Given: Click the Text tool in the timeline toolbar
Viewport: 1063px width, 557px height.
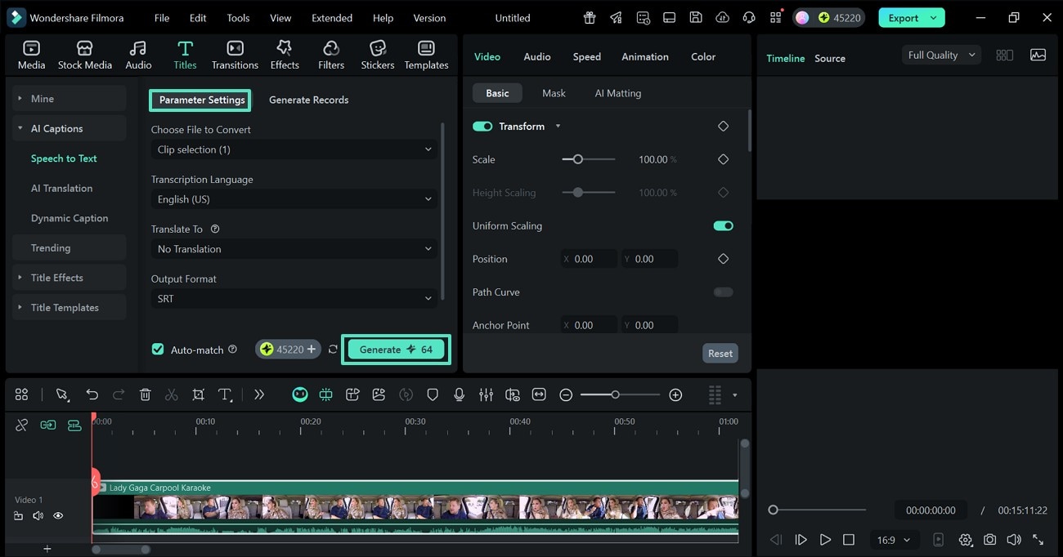Looking at the screenshot, I should tap(226, 394).
